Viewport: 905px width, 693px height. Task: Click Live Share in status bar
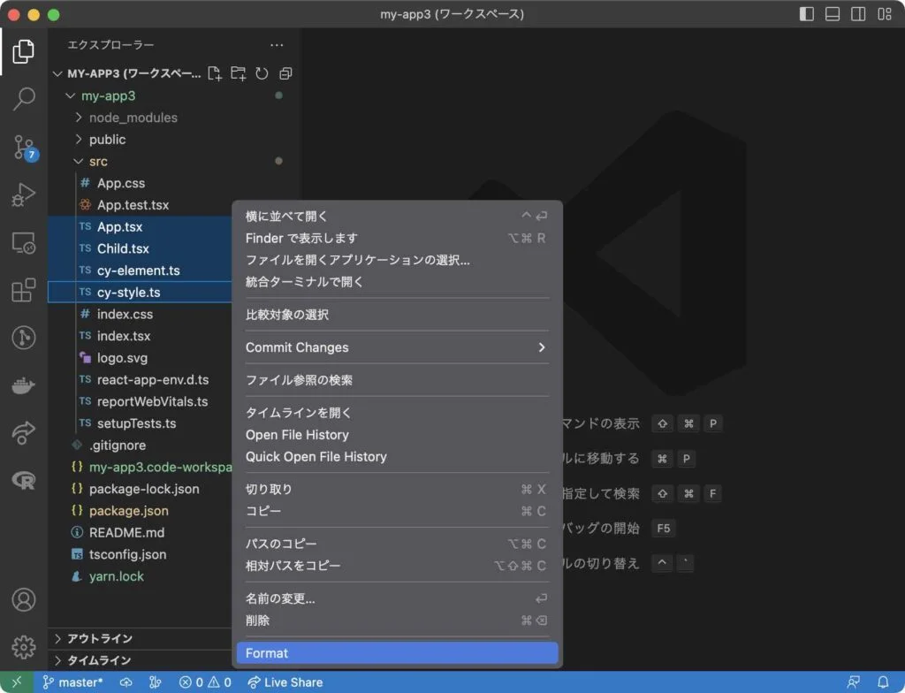(x=285, y=682)
